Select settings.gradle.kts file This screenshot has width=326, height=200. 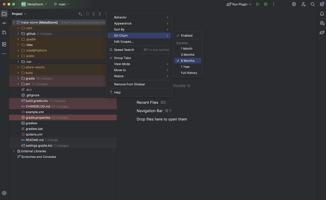63,145
